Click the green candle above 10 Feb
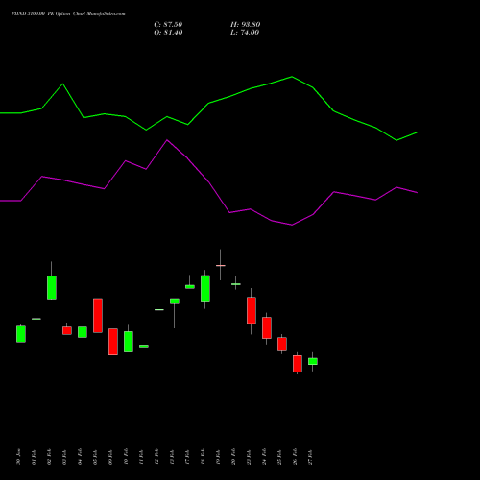 click(x=129, y=342)
